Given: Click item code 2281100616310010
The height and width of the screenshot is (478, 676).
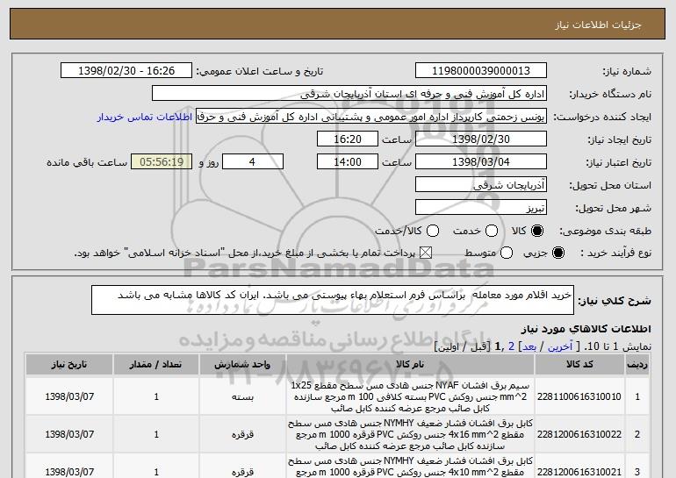Looking at the screenshot, I should pyautogui.click(x=579, y=396).
